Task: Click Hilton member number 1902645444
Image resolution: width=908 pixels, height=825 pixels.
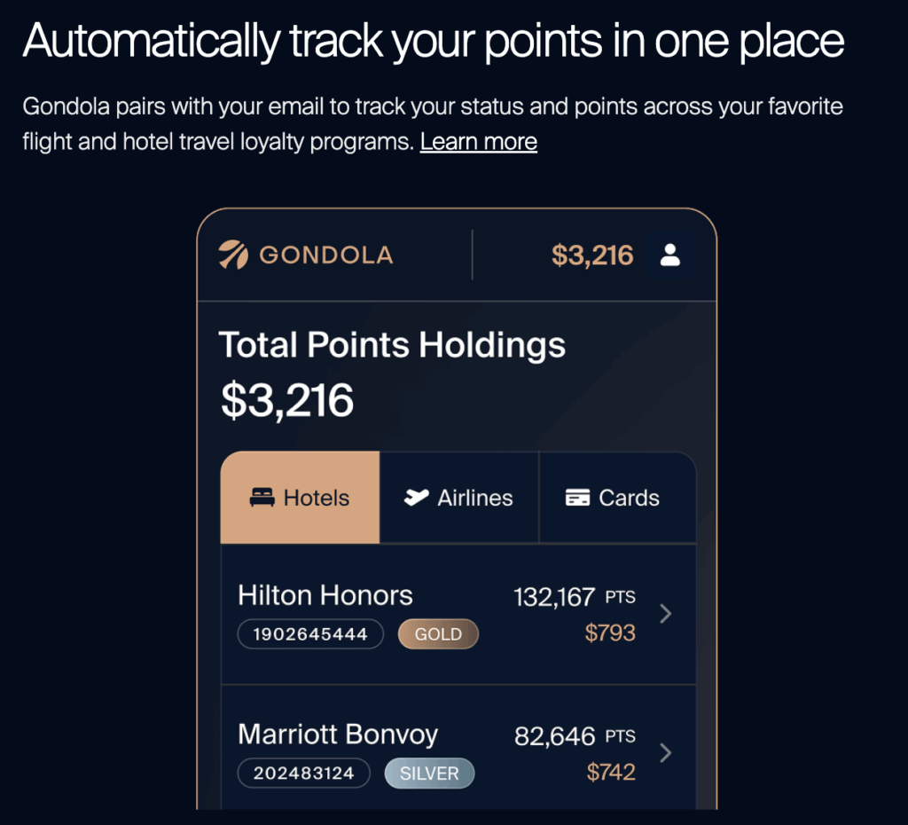Action: (x=309, y=634)
